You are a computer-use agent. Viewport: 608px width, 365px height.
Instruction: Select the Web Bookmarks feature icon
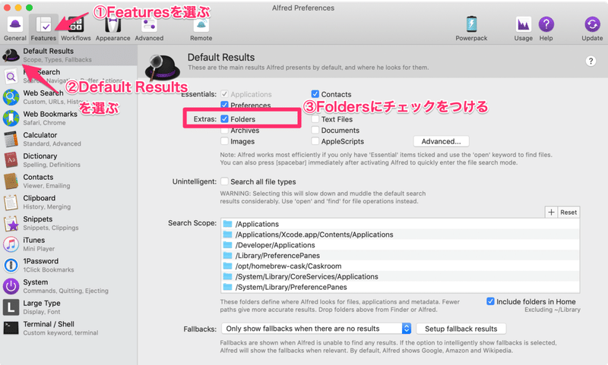[11, 118]
